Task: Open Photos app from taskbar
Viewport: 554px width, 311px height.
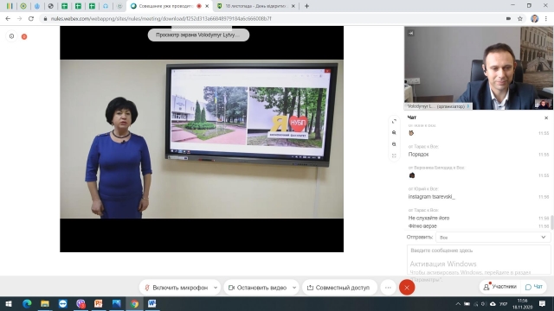Action: point(116,303)
